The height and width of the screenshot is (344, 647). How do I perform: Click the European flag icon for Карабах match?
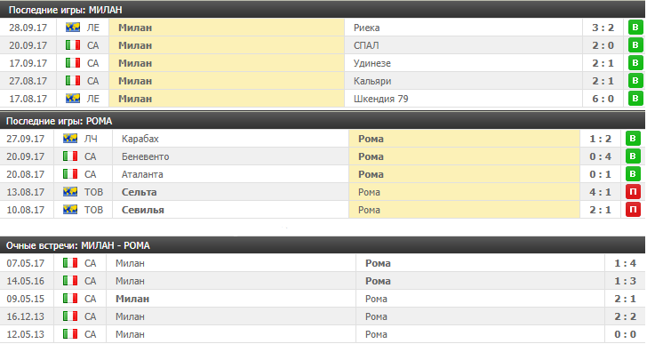[70, 139]
